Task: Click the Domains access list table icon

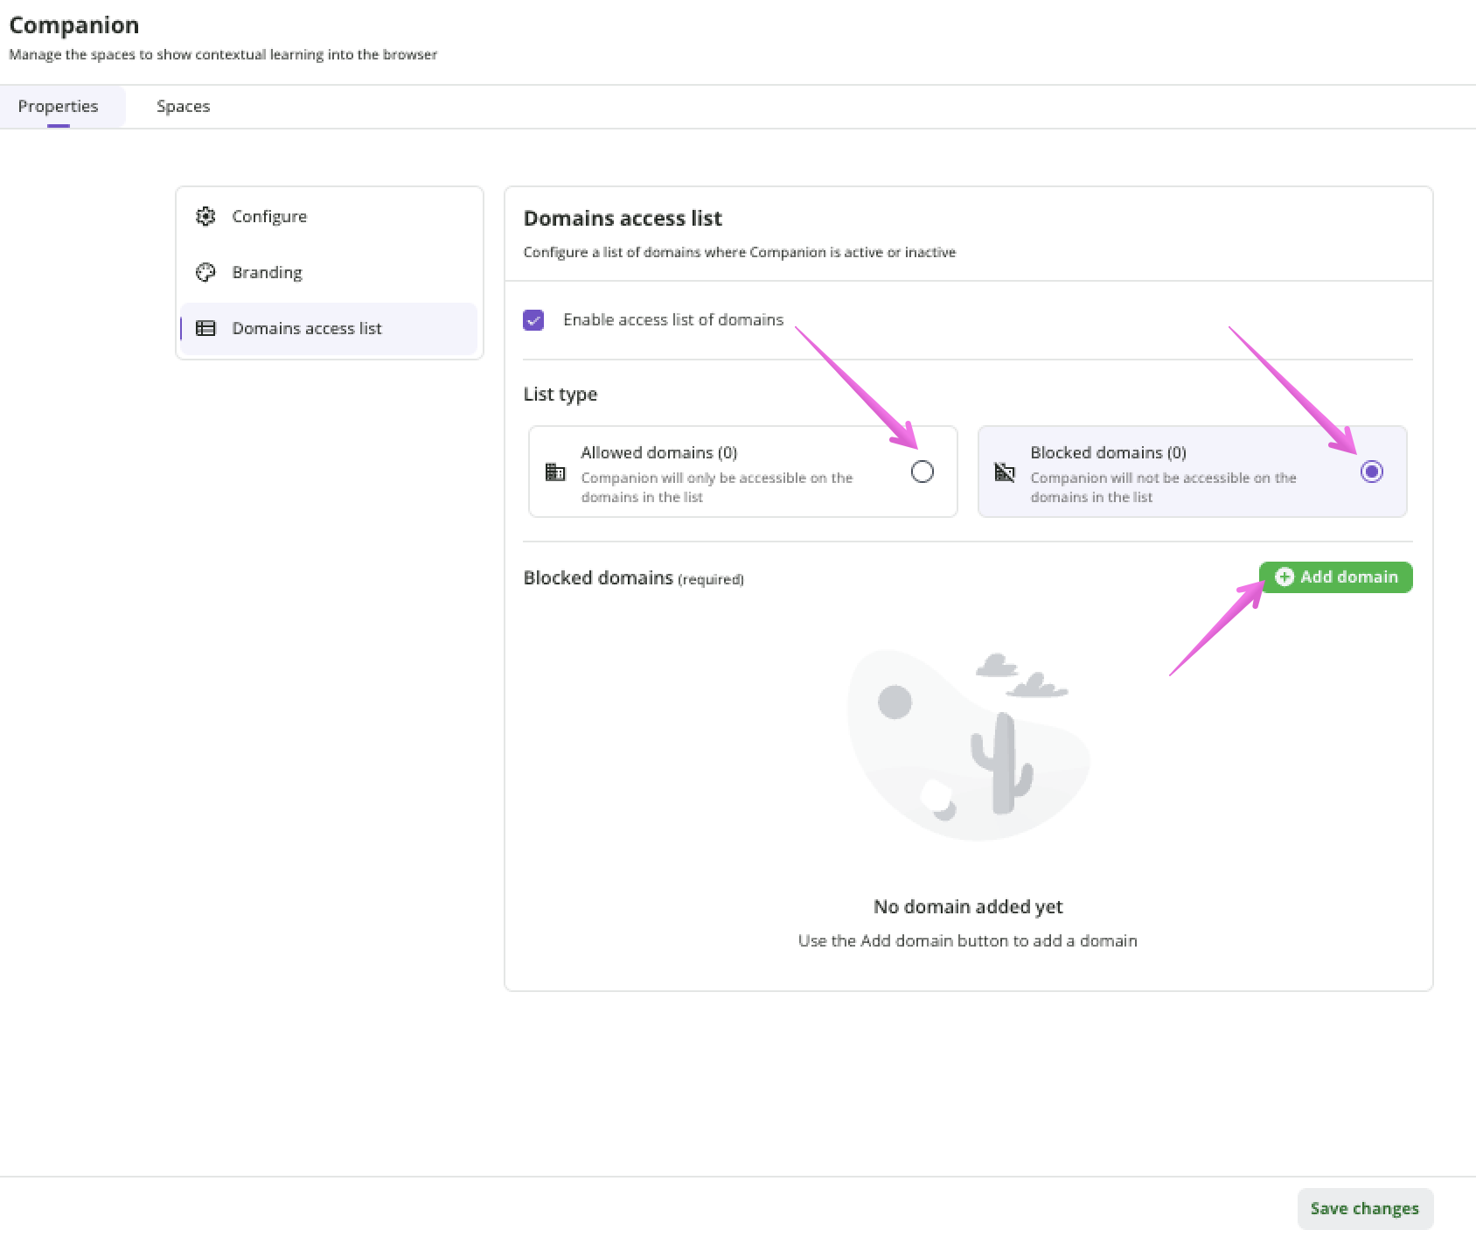Action: click(205, 328)
